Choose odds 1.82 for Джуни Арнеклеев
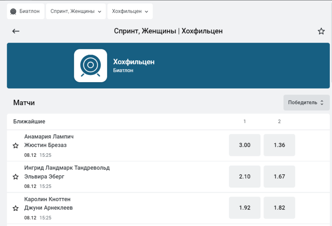 279,208
